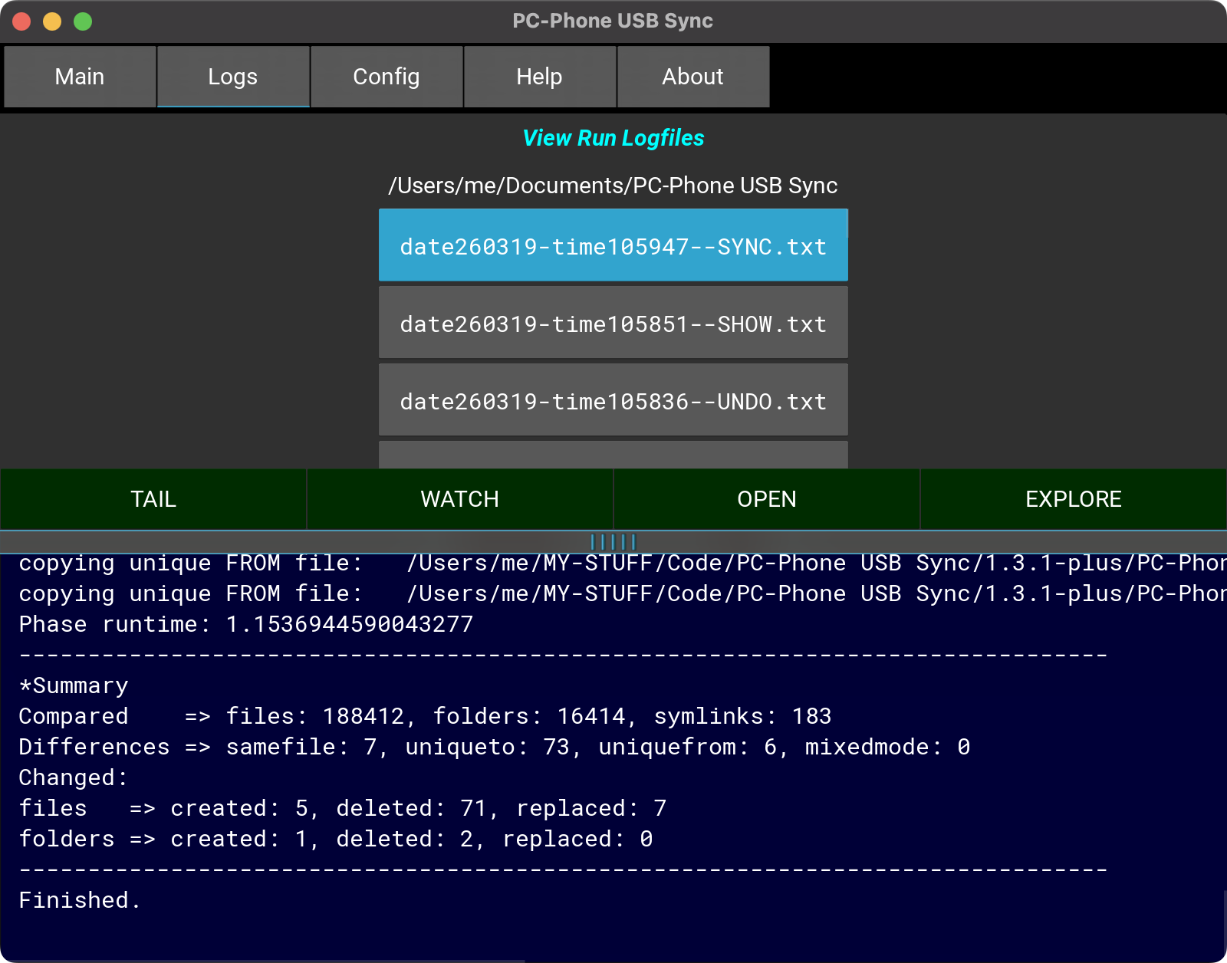The height and width of the screenshot is (963, 1227).
Task: Click the horizontal scrollbar under the log text
Action: (x=262, y=960)
